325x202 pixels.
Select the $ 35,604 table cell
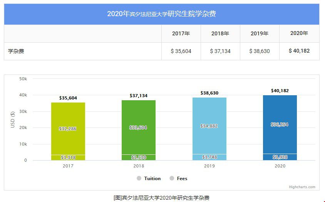[x=181, y=51]
